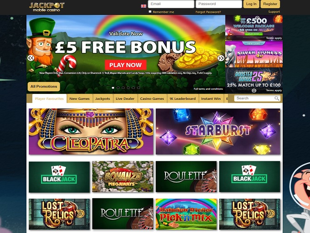Screen dimensions: 310x233
Task: Click the UK flag language icon
Action: pos(144,6)
